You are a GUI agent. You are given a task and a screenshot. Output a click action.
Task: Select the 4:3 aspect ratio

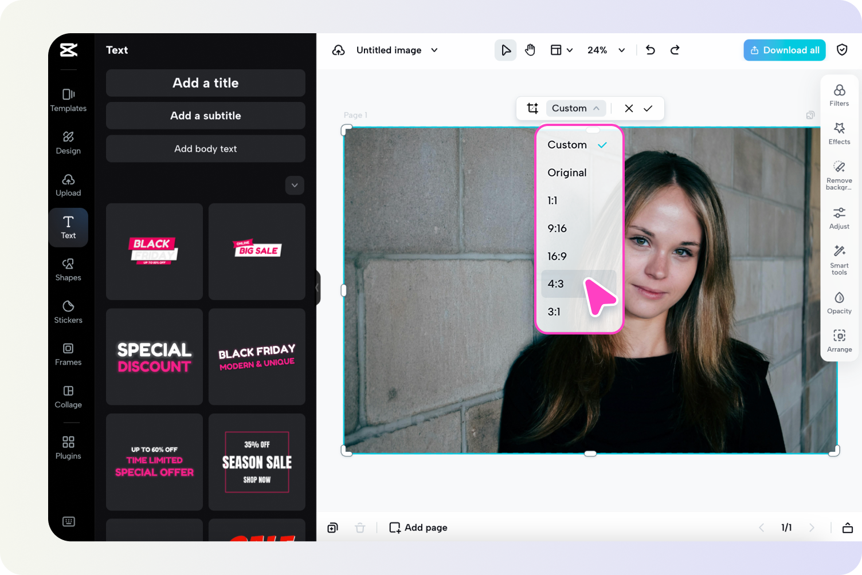coord(578,284)
